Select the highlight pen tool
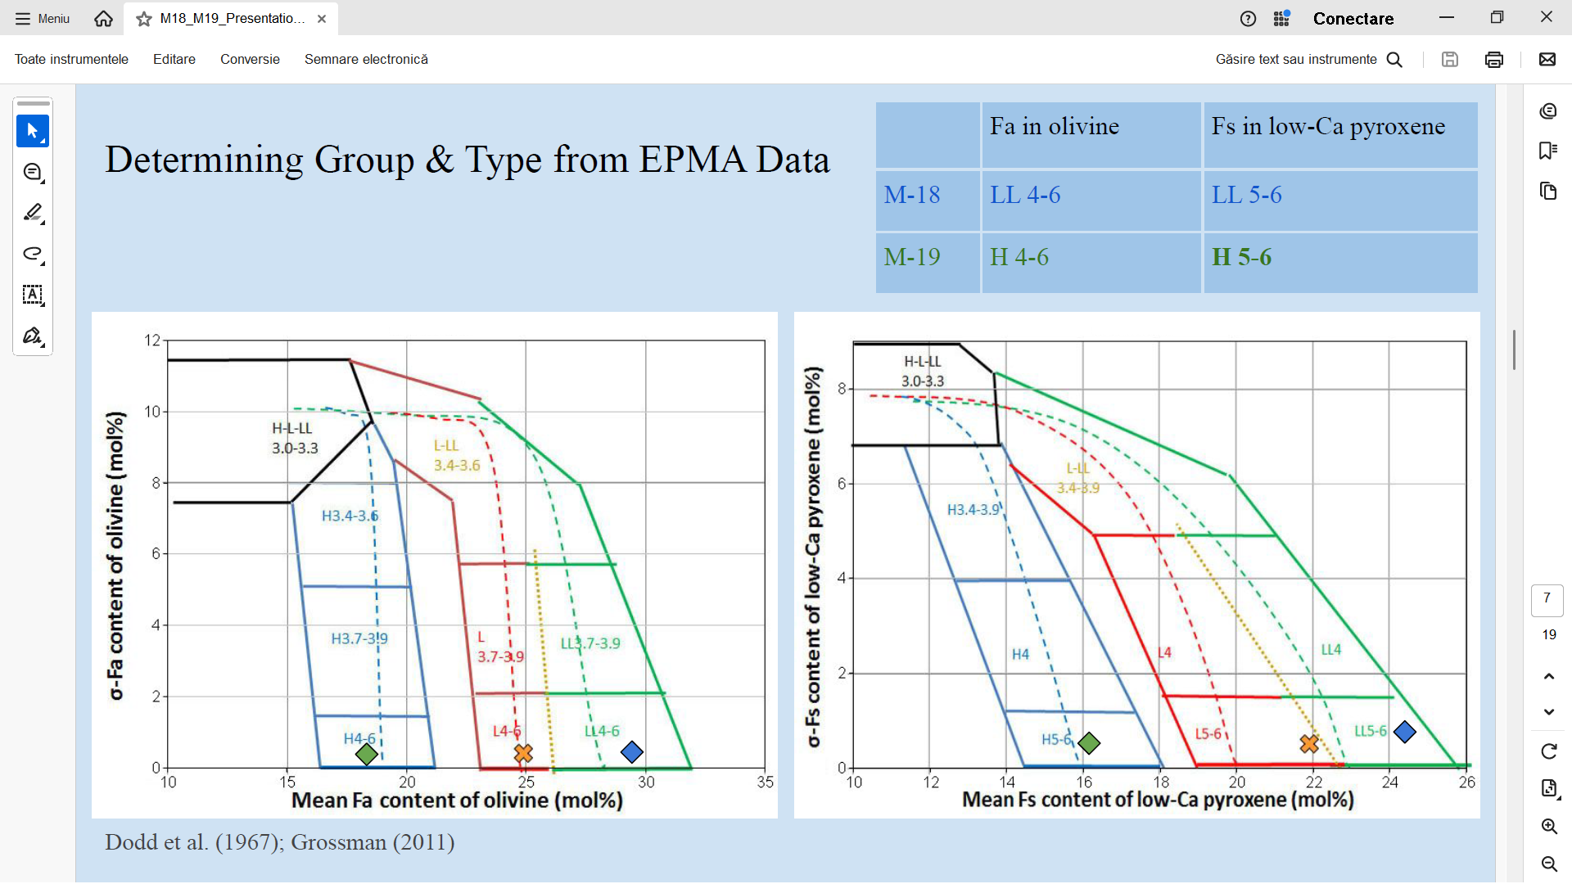This screenshot has height=884, width=1572. pos(32,213)
